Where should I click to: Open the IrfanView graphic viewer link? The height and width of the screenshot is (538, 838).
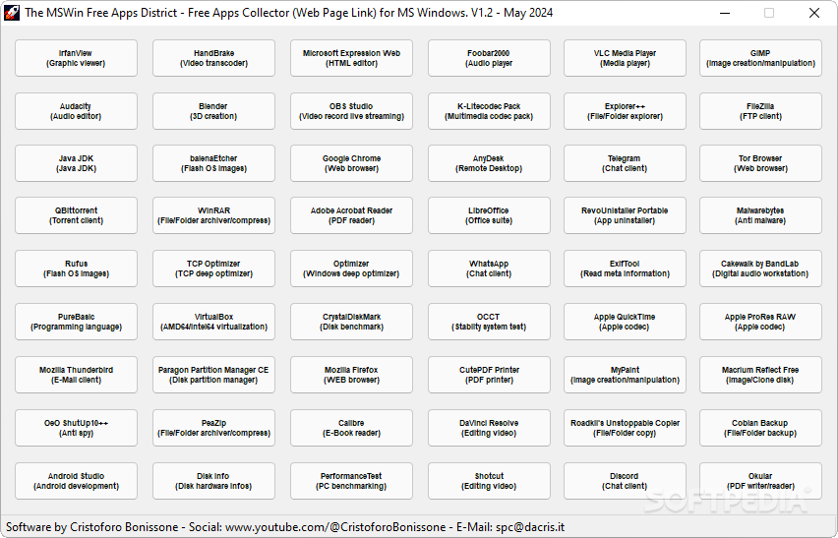(x=76, y=58)
